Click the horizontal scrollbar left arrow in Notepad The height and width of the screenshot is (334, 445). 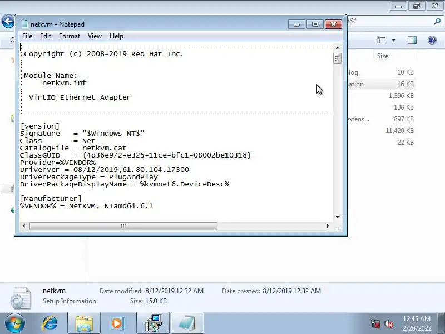(24, 227)
